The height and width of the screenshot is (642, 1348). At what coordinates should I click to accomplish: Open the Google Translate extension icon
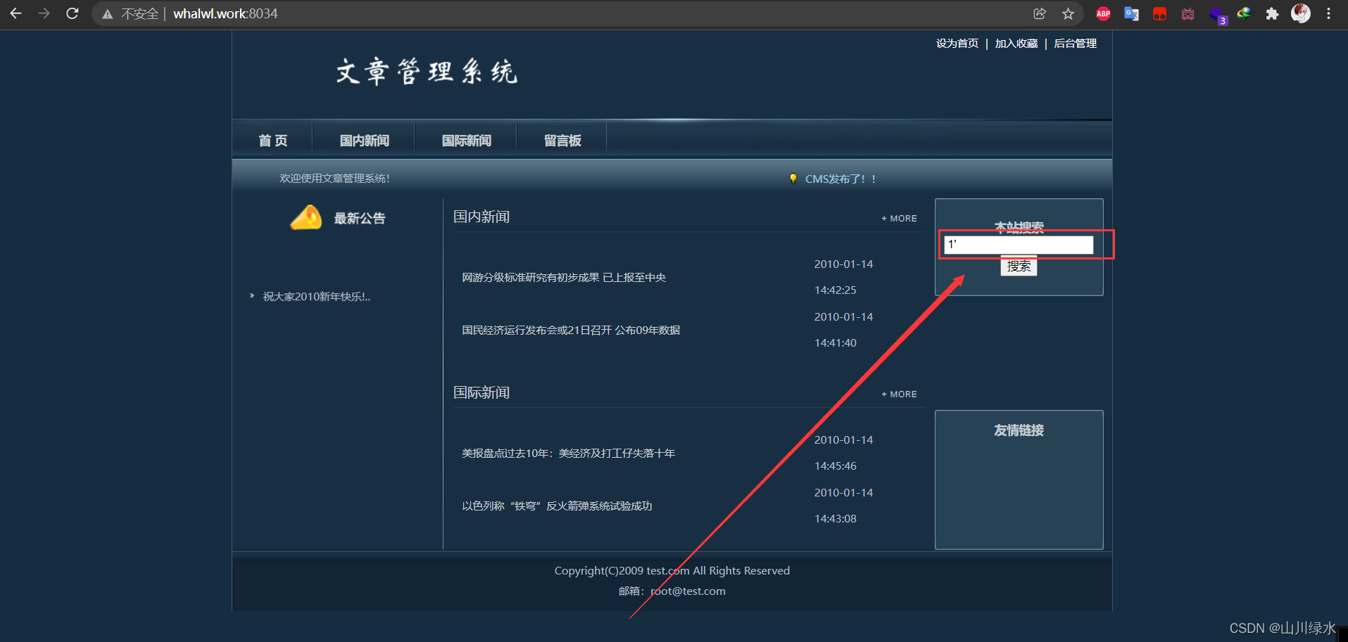(x=1131, y=13)
